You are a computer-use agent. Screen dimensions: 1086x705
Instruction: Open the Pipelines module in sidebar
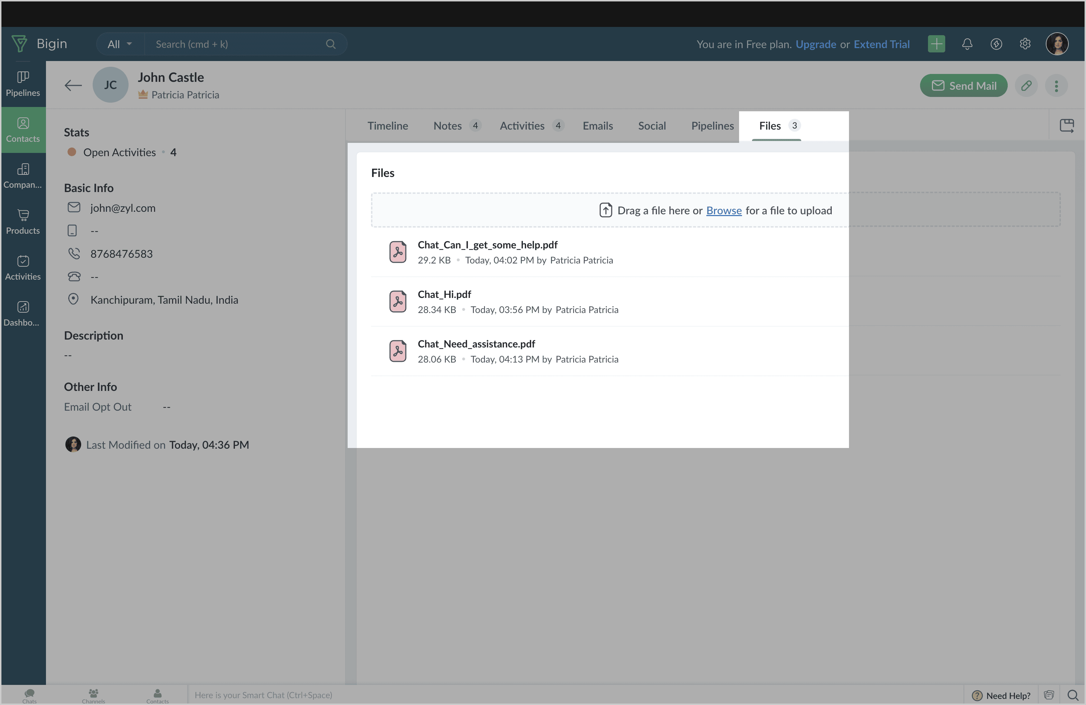click(23, 84)
